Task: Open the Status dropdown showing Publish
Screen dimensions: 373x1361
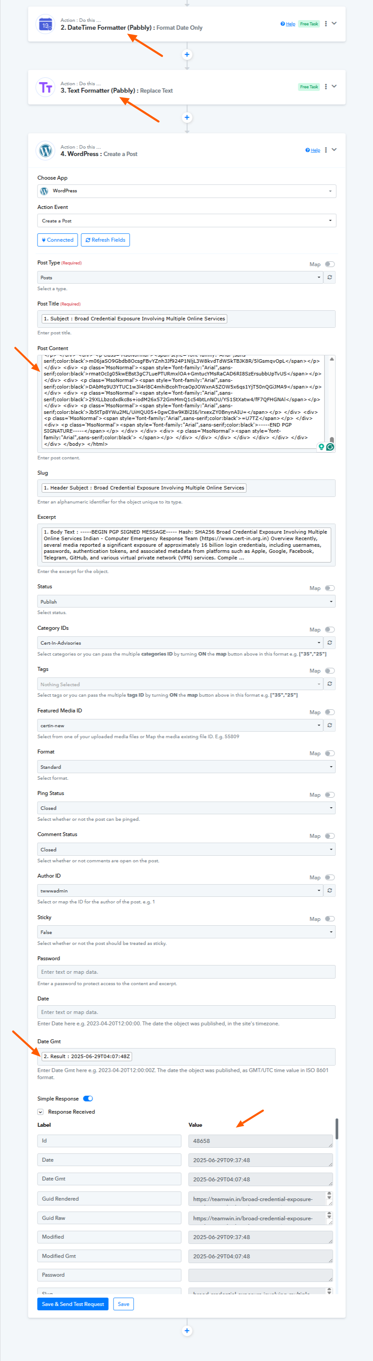Action: point(186,602)
